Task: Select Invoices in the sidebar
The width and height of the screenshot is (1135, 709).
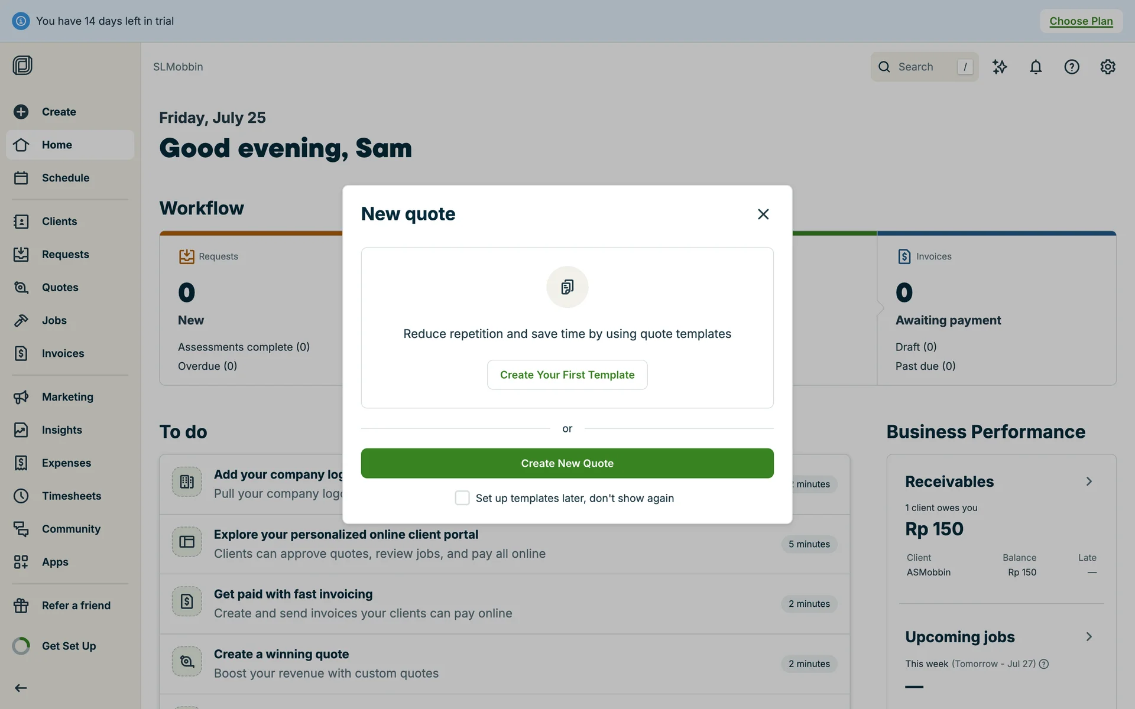Action: click(63, 353)
